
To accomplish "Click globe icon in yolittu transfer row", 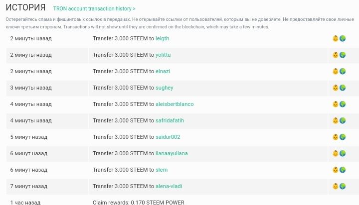I will click(x=343, y=55).
